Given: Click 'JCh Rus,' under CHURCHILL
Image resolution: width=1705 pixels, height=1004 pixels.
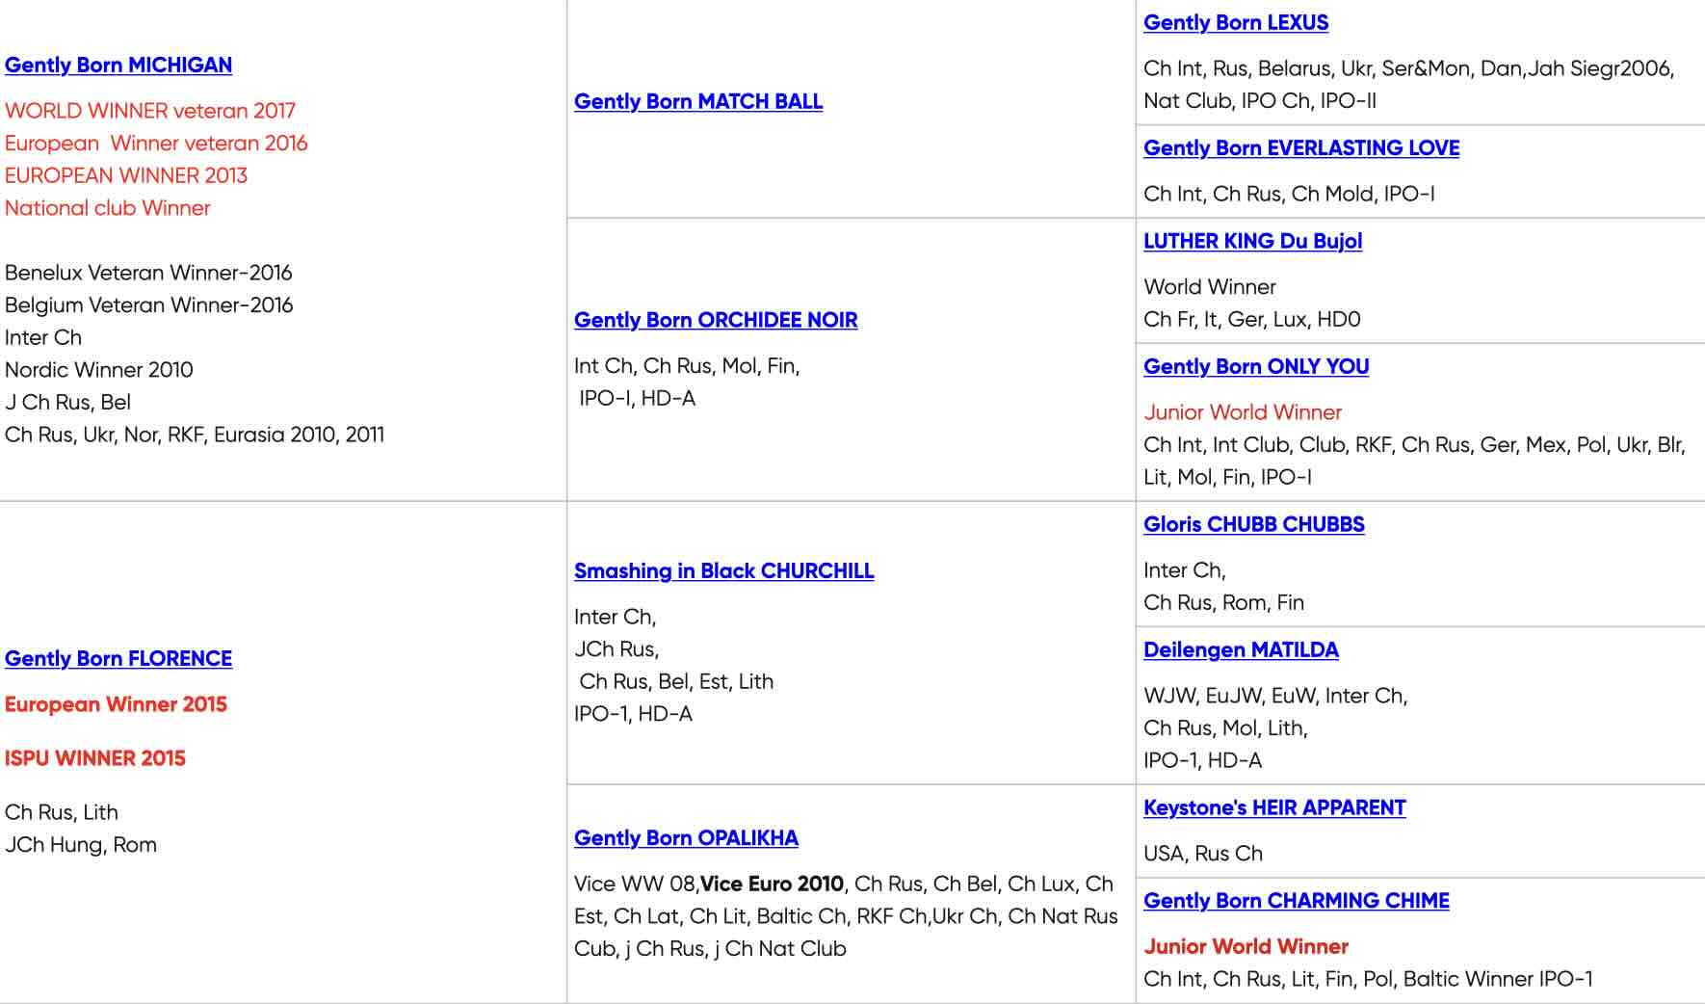Looking at the screenshot, I should [616, 649].
